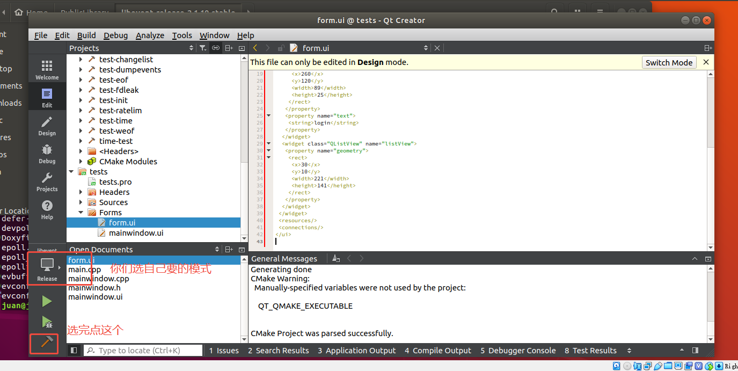Show the Issues output pane
This screenshot has width=738, height=371.
[224, 350]
